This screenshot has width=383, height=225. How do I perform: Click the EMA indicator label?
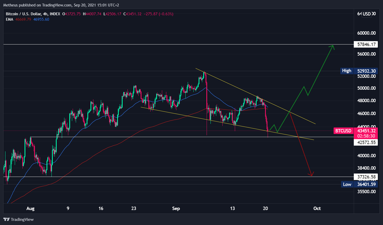10,19
